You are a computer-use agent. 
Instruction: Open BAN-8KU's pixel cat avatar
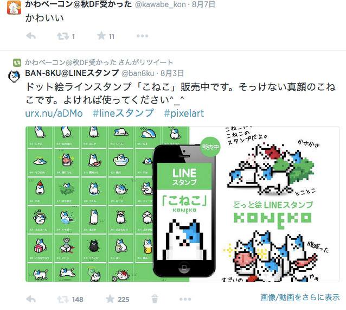[x=14, y=76]
